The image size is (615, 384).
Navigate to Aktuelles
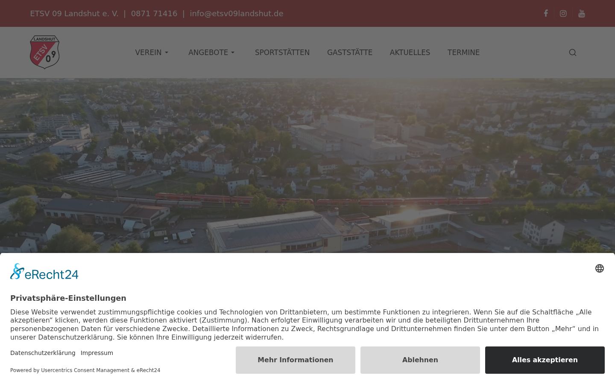[x=410, y=52]
